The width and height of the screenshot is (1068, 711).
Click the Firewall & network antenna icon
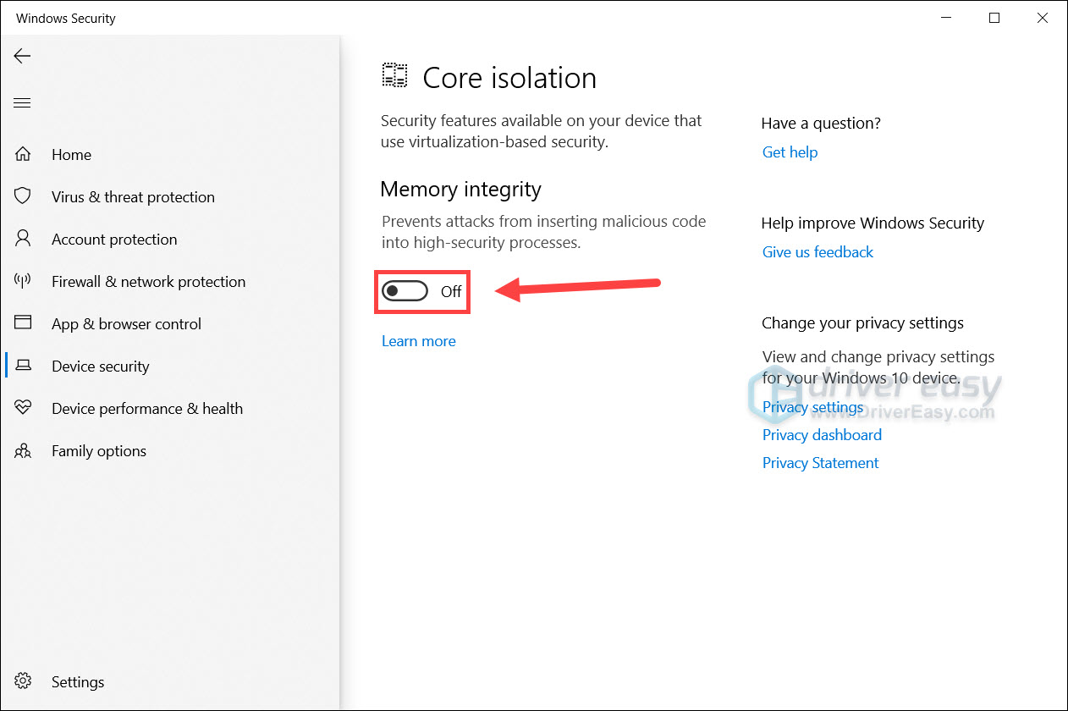pos(23,281)
